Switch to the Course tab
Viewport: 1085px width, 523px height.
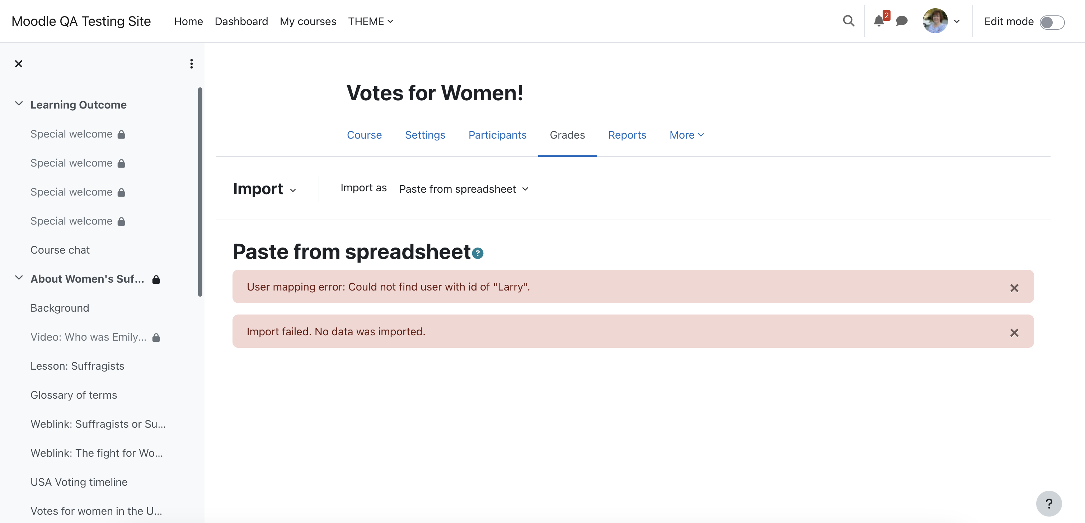(x=364, y=135)
